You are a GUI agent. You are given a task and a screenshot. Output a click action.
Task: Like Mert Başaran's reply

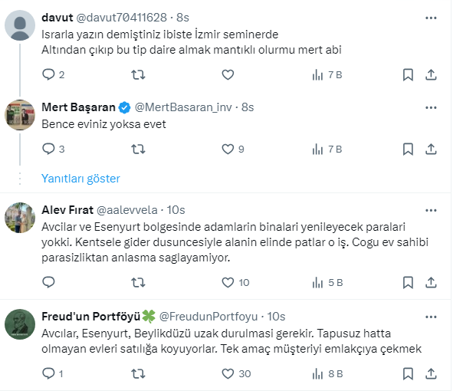[x=228, y=149]
